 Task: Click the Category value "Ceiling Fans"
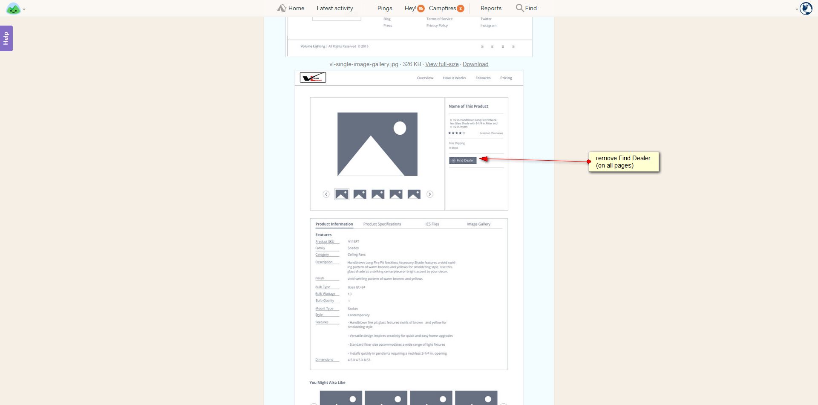(357, 255)
